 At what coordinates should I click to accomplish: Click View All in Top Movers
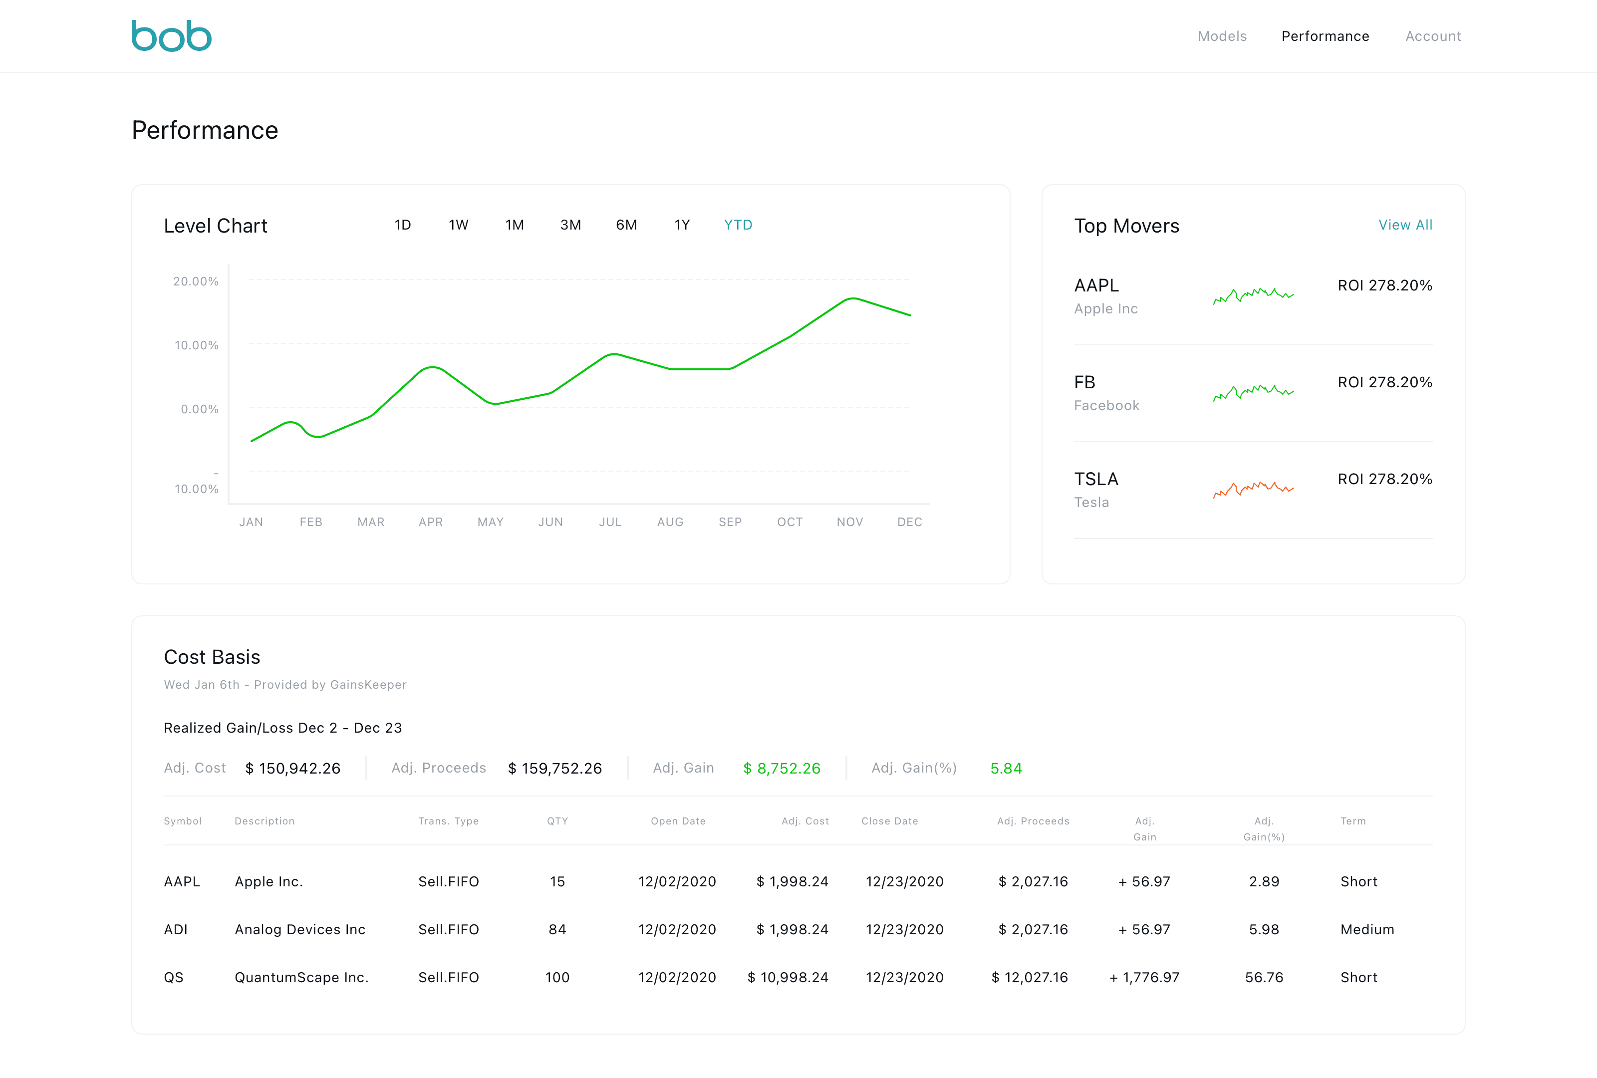pyautogui.click(x=1405, y=225)
